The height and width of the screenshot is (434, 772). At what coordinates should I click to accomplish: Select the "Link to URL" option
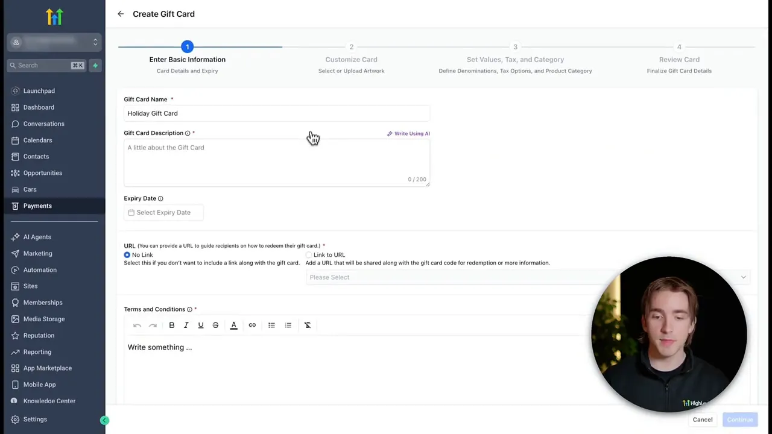309,254
